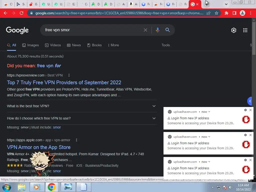Select the All results tab
This screenshot has width=256, height=192.
tap(11, 45)
